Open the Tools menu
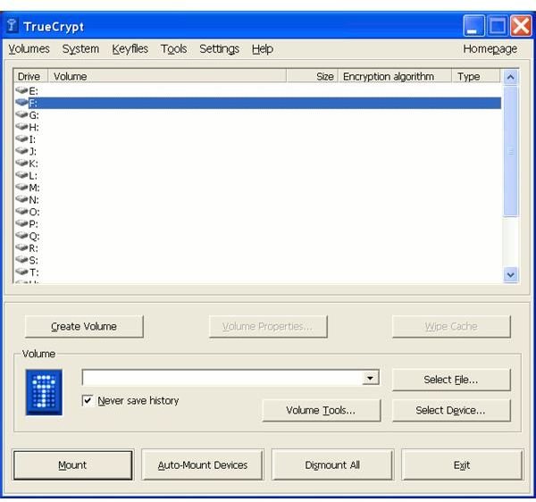 click(174, 49)
